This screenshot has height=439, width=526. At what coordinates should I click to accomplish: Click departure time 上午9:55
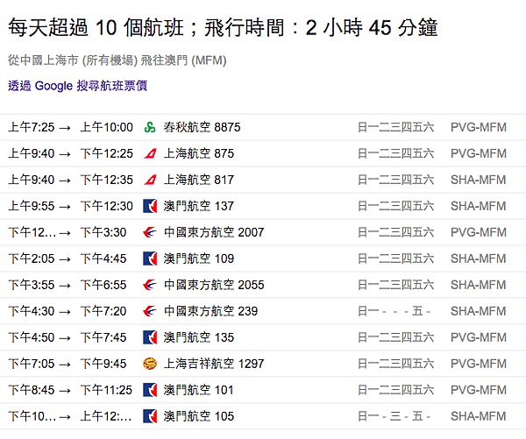(x=32, y=206)
